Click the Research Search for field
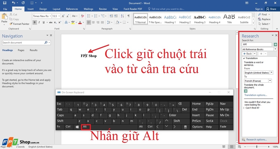 click(257, 45)
